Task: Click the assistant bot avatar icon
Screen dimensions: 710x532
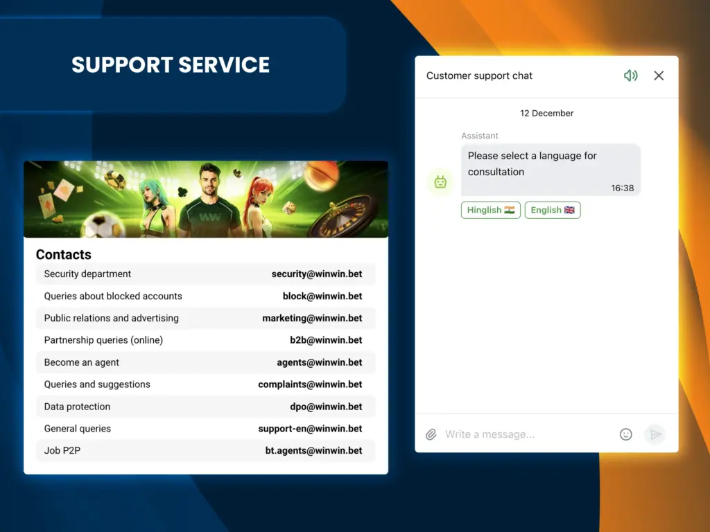Action: [440, 182]
